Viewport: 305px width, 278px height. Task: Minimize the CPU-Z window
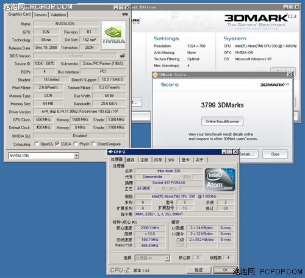(224, 152)
